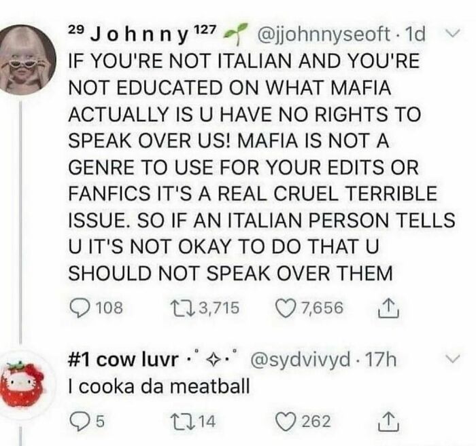Like the cow luvr reply with 262 likes
This screenshot has width=476, height=446.
pyautogui.click(x=283, y=422)
